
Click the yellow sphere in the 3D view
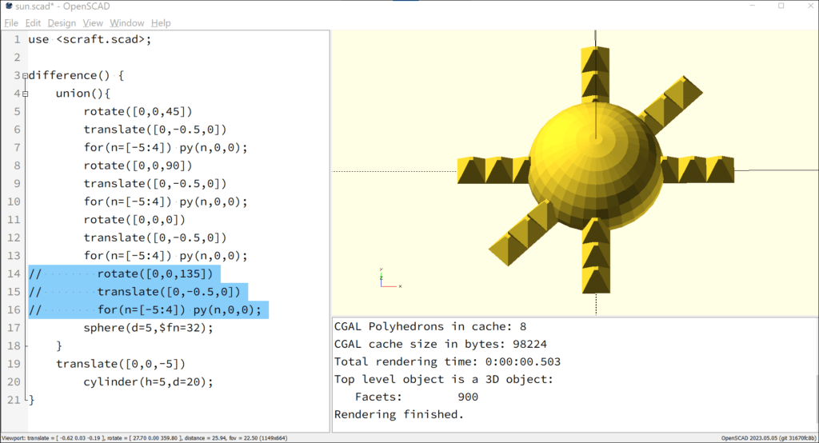(x=595, y=167)
